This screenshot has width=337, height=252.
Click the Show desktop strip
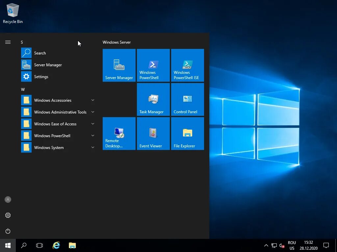(336, 245)
